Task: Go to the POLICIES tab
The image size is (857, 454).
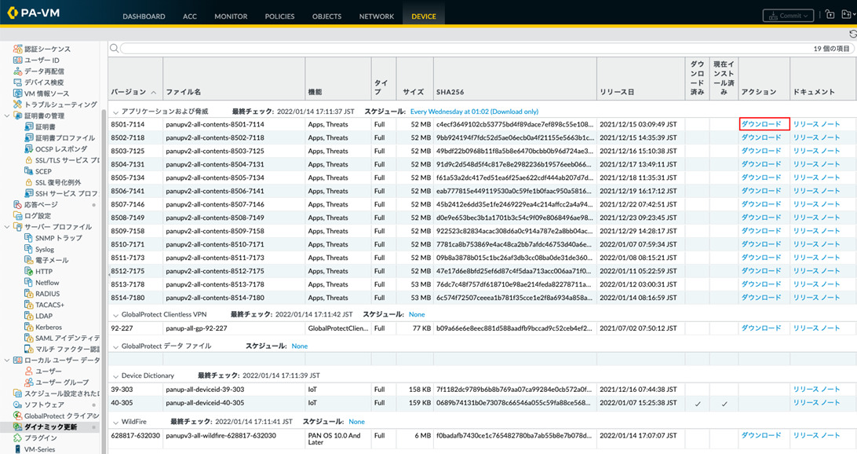Action: pos(279,16)
